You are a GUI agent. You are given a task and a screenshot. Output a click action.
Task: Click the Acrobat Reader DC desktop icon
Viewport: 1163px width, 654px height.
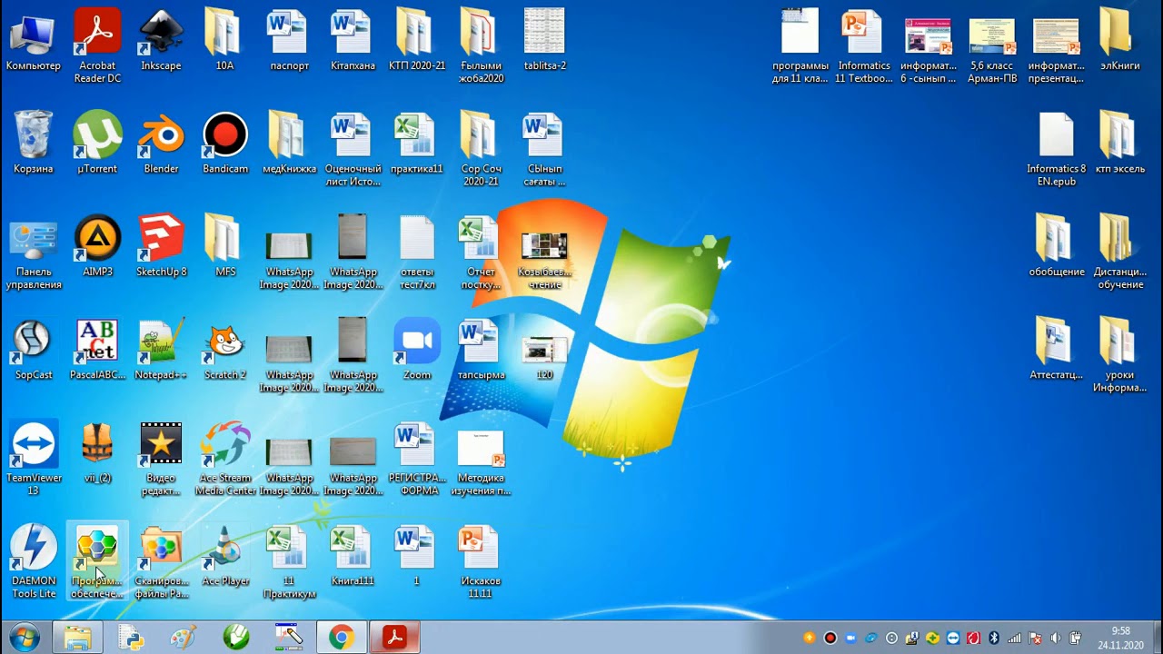coord(97,46)
